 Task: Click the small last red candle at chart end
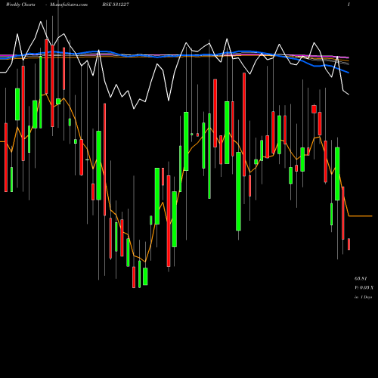pyautogui.click(x=349, y=244)
